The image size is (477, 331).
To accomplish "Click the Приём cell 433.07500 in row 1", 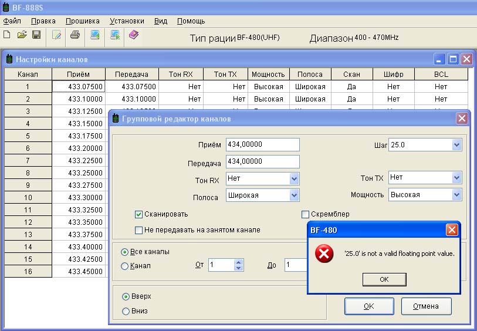I will tap(79, 87).
